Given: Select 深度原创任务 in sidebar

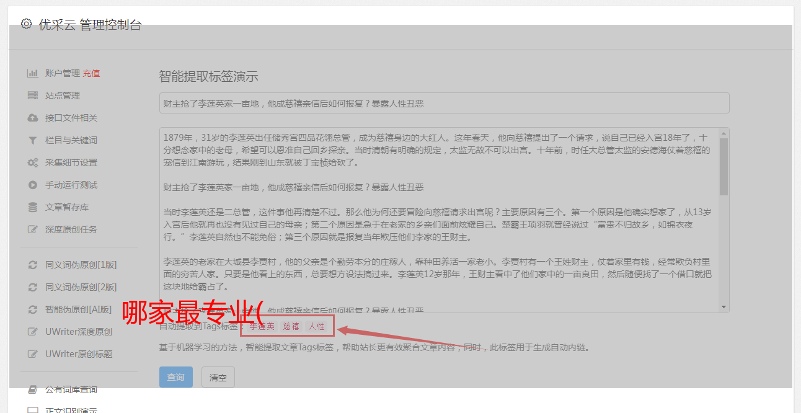Looking at the screenshot, I should [71, 229].
